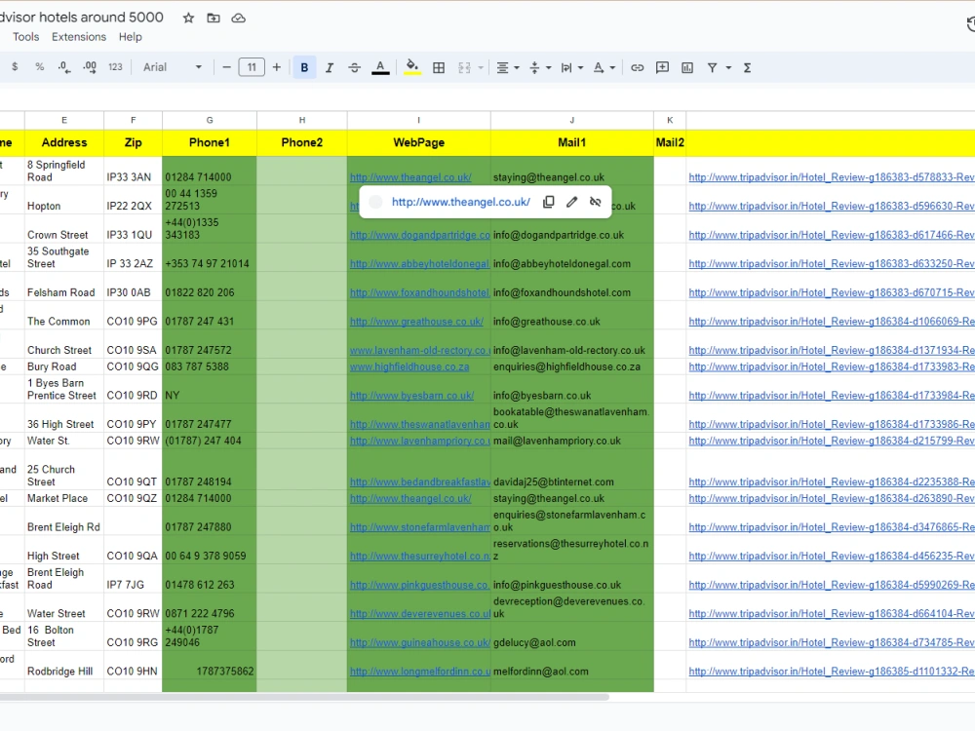The height and width of the screenshot is (731, 975).
Task: Open the Tools menu
Action: (25, 36)
